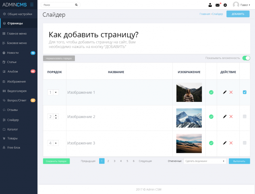The height and width of the screenshot is (194, 255).
Task: Toggle the green visibility check for Изображение 2
Action: pyautogui.click(x=211, y=116)
